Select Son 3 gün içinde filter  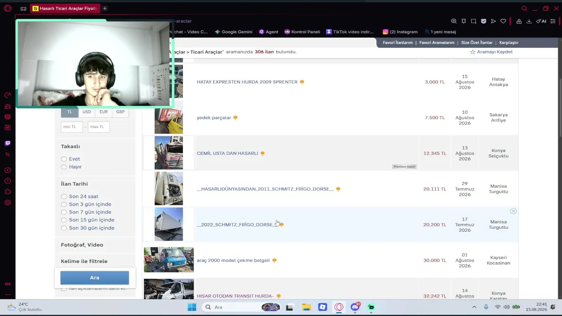click(64, 204)
